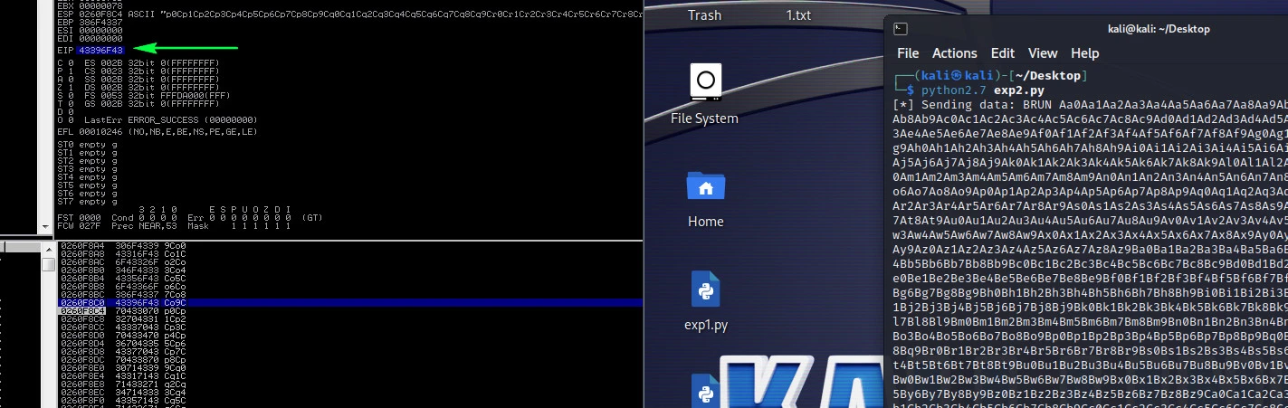Image resolution: width=1288 pixels, height=408 pixels.
Task: Open the File menu in the terminal
Action: click(x=908, y=53)
